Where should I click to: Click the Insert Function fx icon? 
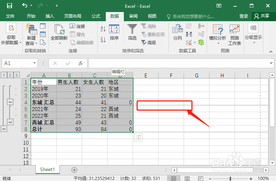[x=81, y=63]
